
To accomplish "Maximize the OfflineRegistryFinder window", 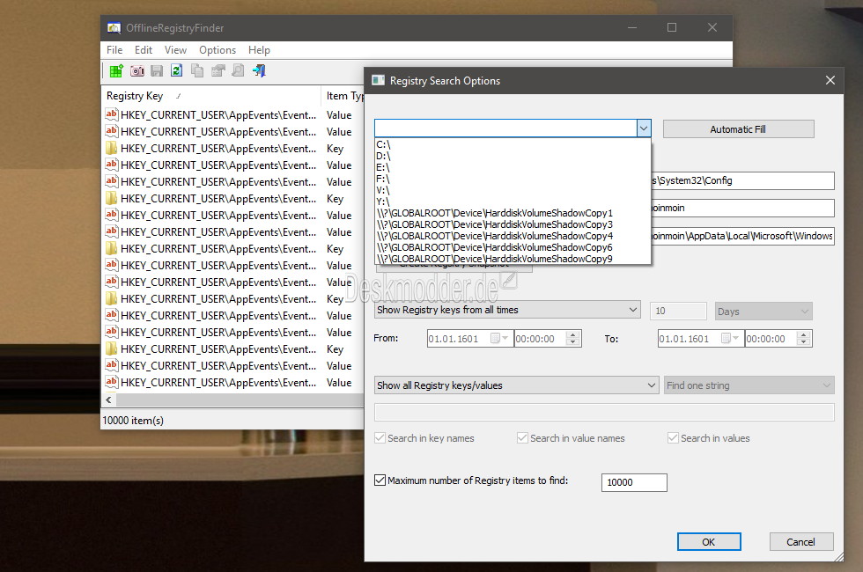I will 672,27.
